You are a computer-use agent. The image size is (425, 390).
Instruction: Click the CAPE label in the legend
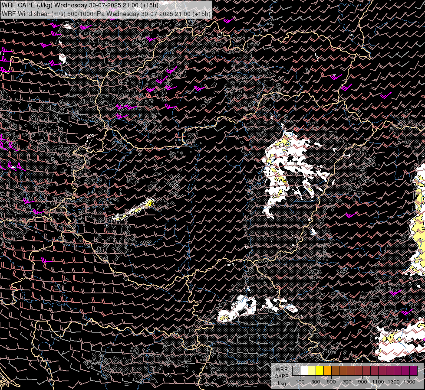point(282,377)
